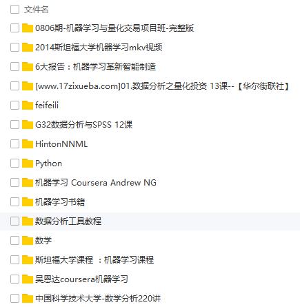Click folder icon beside 数学
The height and width of the screenshot is (307, 300).
coord(28,241)
